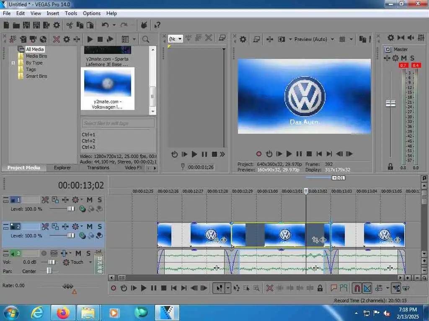This screenshot has height=321, width=429.
Task: Redo the last undone action
Action: [124, 25]
